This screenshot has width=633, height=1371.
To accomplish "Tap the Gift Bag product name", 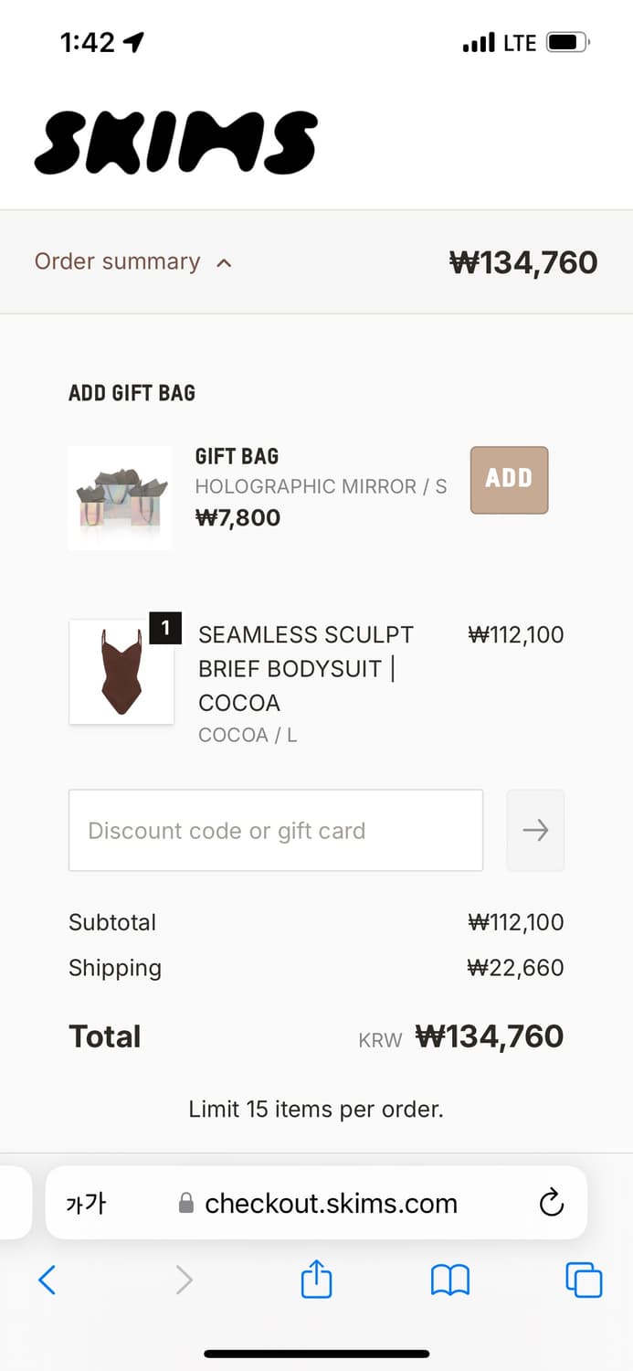I will pos(237,456).
